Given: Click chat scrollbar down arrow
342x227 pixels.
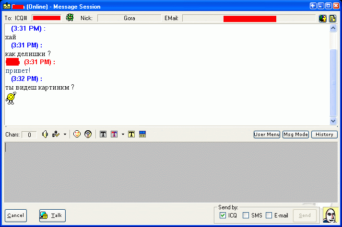Looking at the screenshot, I should click(333, 121).
